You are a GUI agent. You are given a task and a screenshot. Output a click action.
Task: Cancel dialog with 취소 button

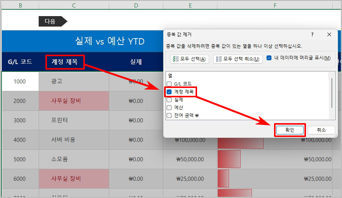point(321,130)
